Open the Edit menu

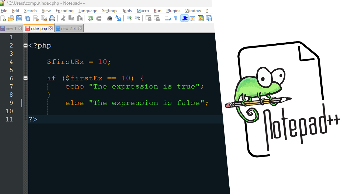16,11
